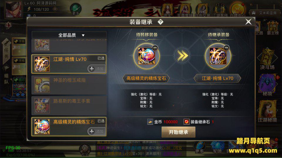Open the 决斗场 arena icon

point(267,59)
